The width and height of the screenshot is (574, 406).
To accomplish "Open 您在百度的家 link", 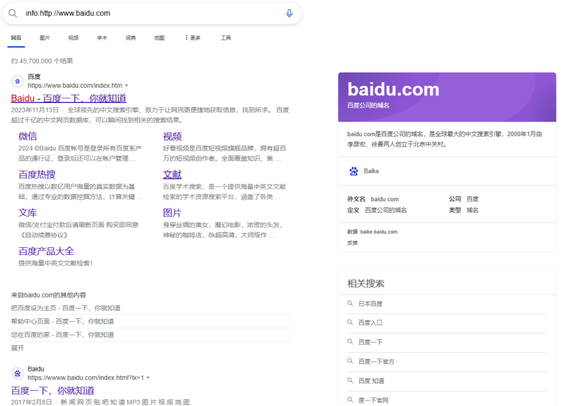I will point(62,335).
